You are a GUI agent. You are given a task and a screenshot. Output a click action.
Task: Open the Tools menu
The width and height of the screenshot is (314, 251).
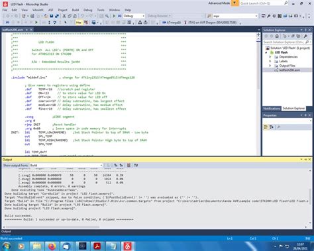101,10
